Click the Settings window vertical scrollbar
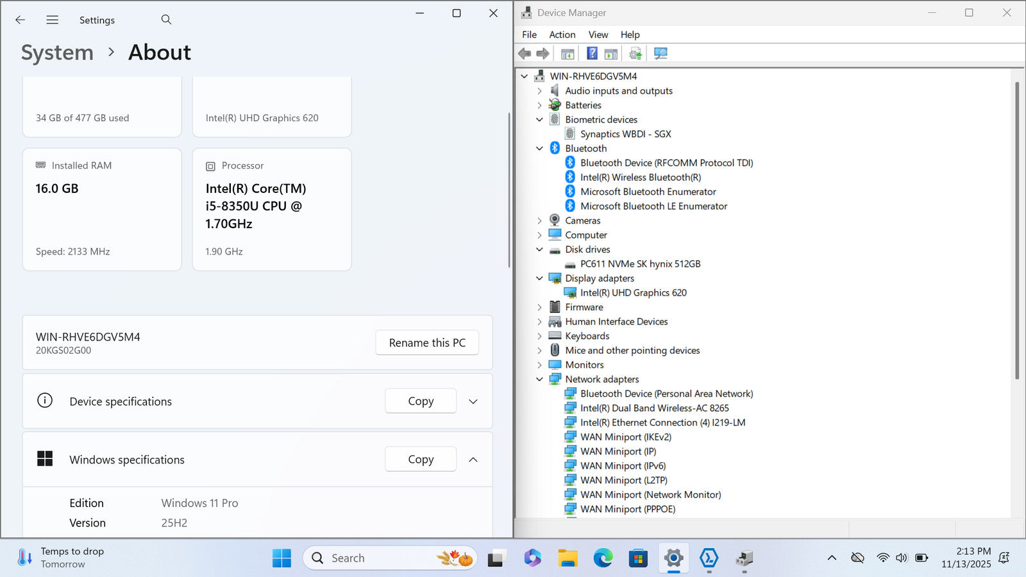Viewport: 1026px width, 577px height. pyautogui.click(x=509, y=190)
